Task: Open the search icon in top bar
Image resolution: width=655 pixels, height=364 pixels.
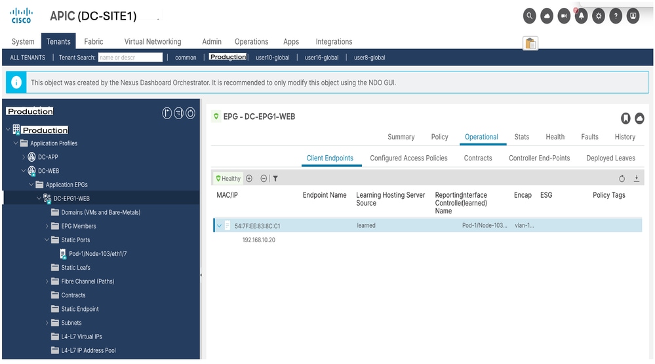Action: click(529, 16)
